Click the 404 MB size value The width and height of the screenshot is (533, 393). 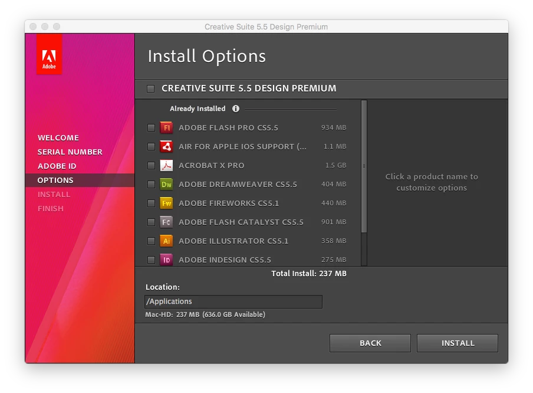click(334, 185)
